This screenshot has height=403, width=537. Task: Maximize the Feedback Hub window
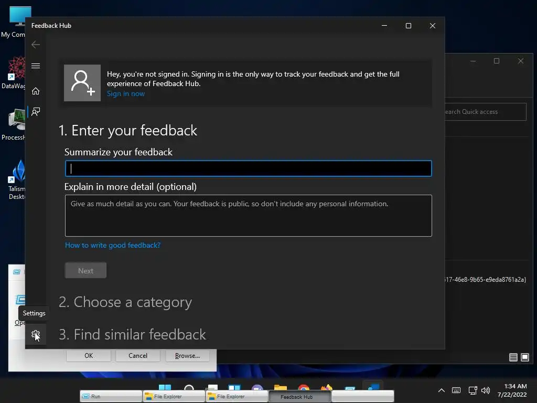click(408, 26)
